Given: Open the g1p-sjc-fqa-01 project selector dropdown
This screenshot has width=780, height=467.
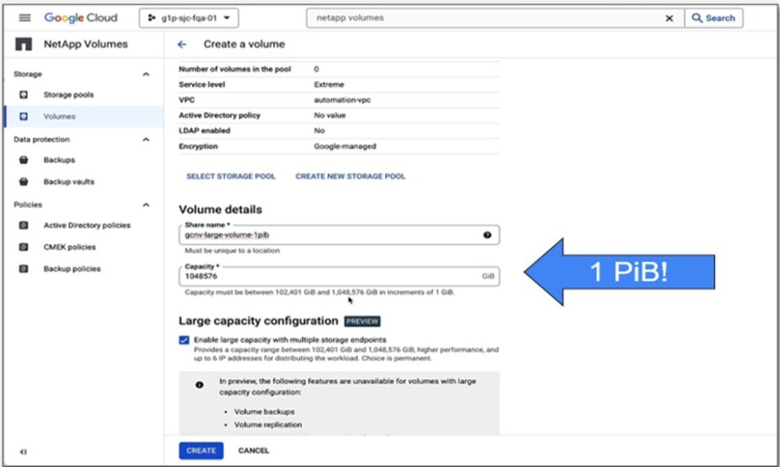Looking at the screenshot, I should pos(188,18).
